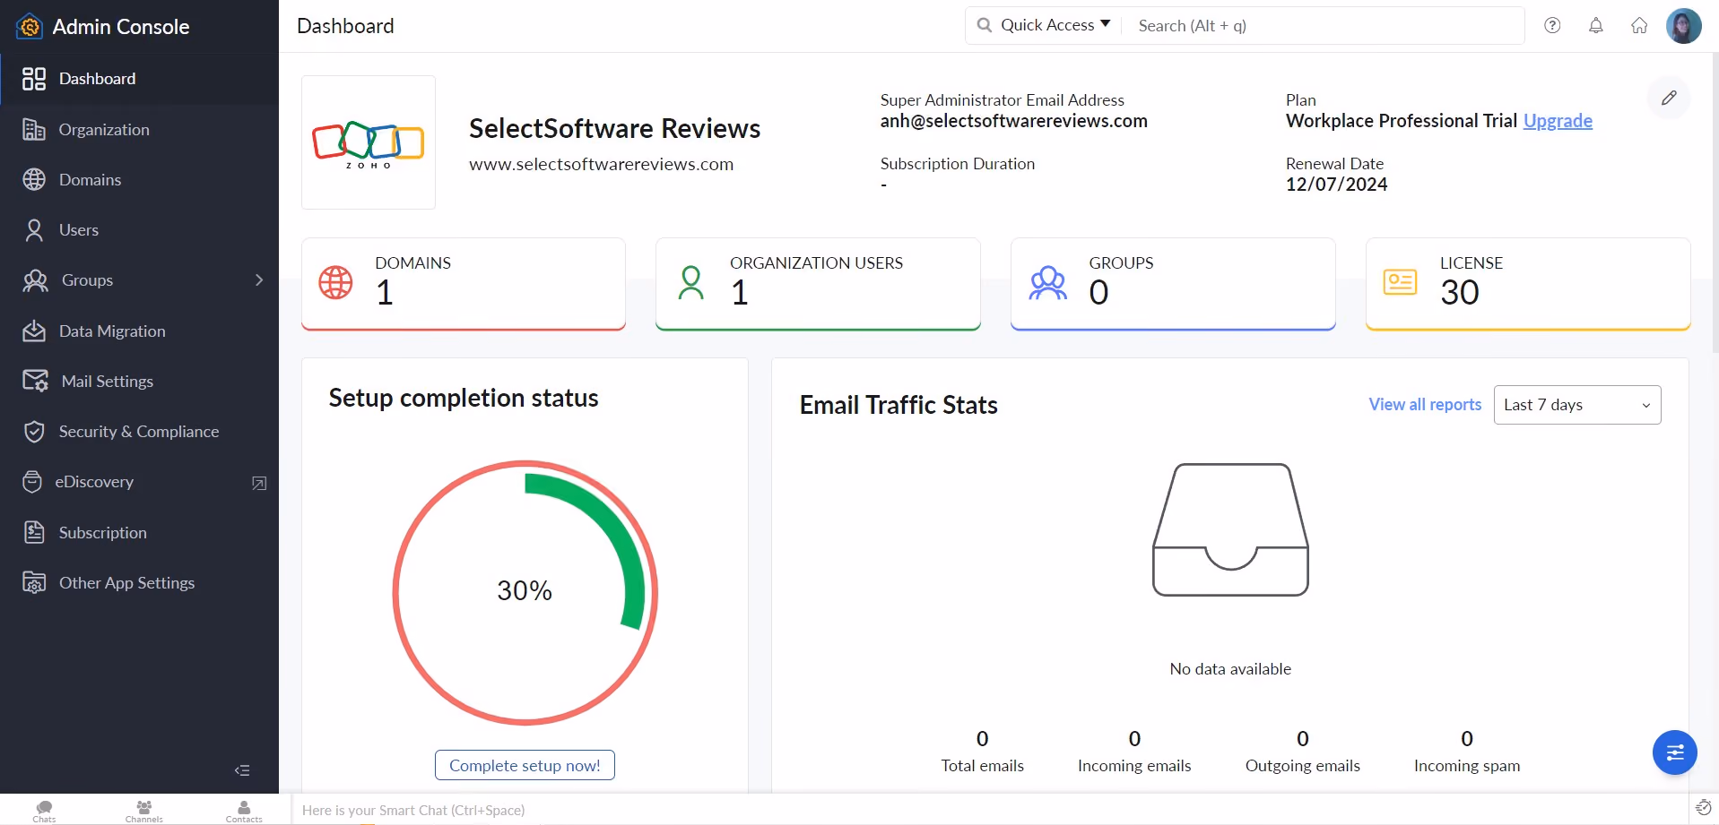This screenshot has width=1719, height=825.
Task: Open the Mail Settings menu item
Action: (139, 382)
